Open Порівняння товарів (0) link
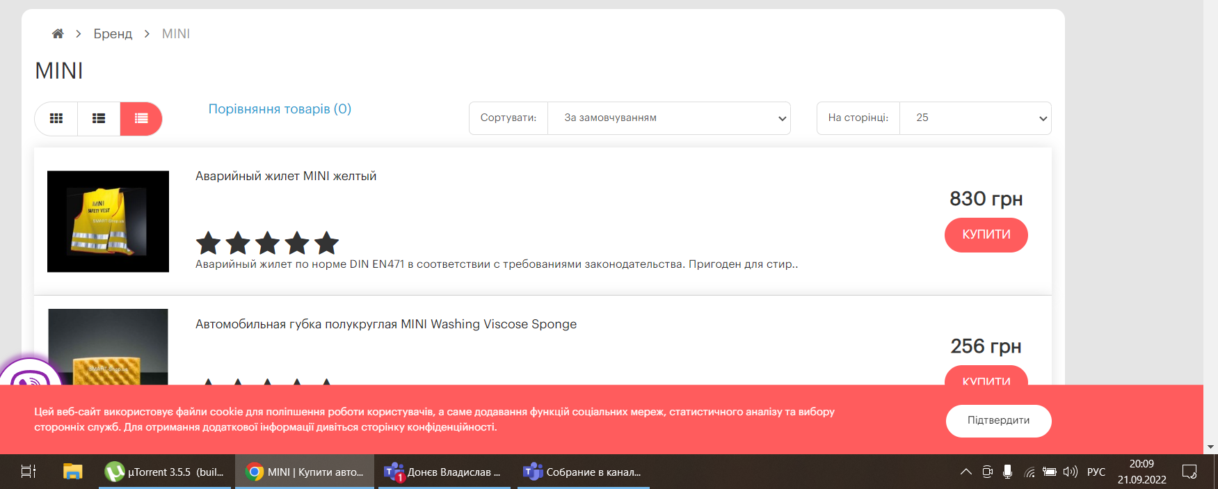Viewport: 1218px width, 489px height. click(280, 109)
